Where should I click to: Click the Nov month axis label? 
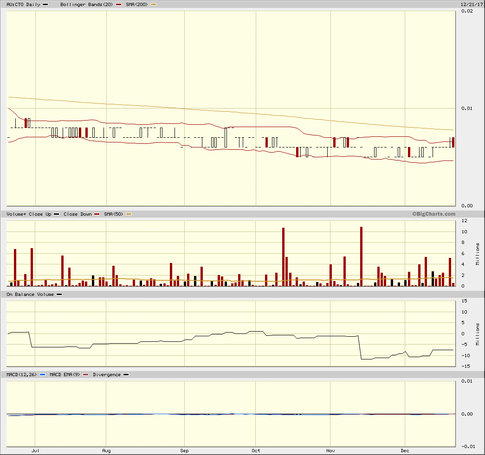[330, 451]
